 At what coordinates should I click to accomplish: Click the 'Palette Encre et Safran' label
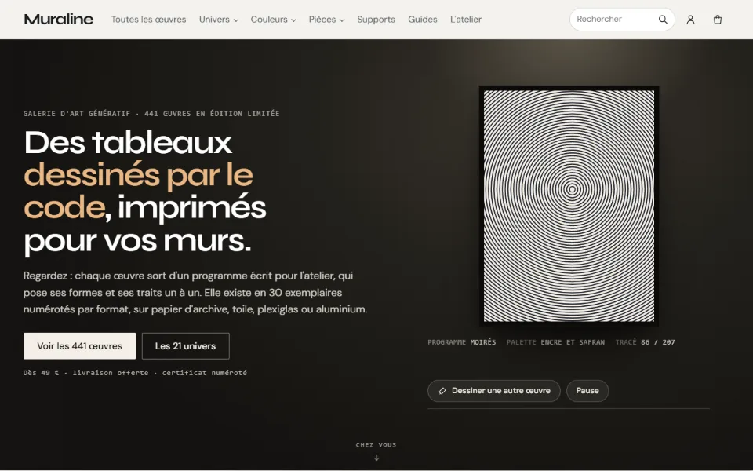click(x=555, y=342)
